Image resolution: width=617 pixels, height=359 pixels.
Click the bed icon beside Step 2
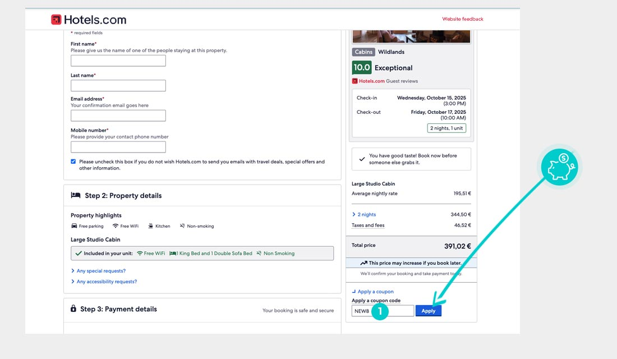coord(76,196)
